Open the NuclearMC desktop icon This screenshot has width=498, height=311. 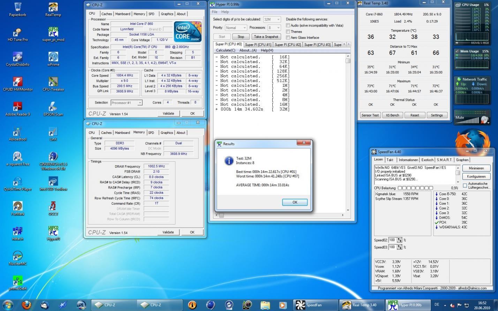[17, 258]
